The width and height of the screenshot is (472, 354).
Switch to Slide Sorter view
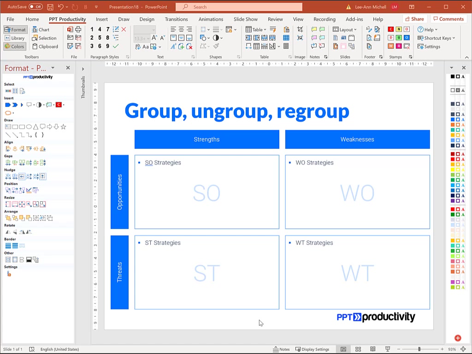(358, 349)
